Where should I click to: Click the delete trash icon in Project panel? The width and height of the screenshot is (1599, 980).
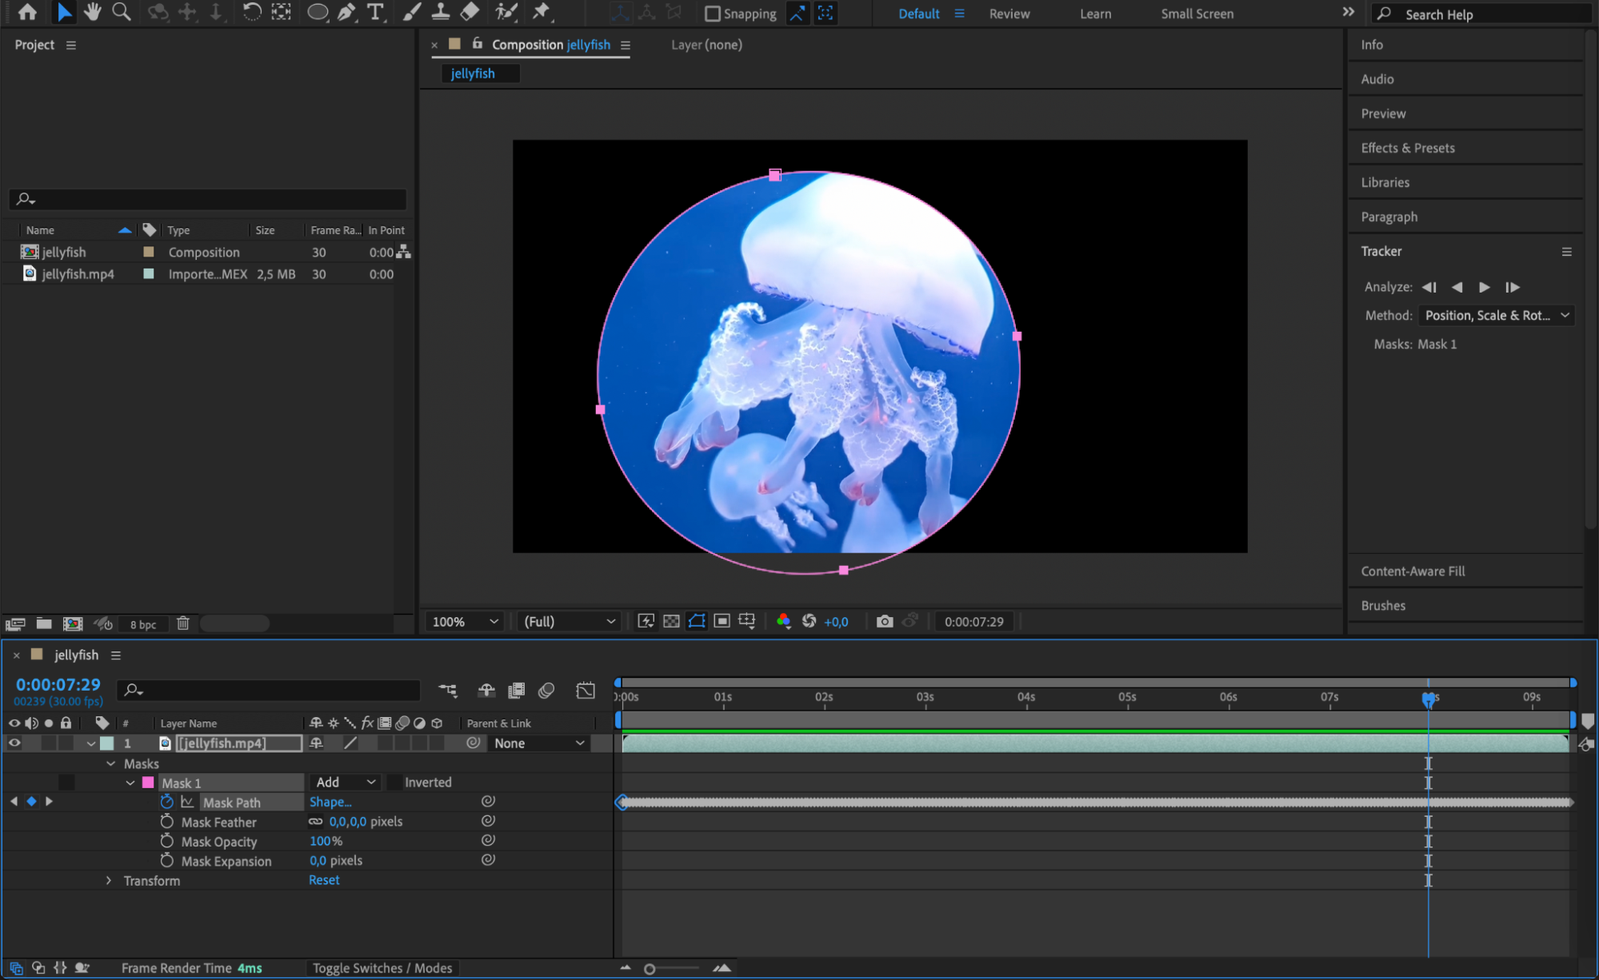pyautogui.click(x=182, y=623)
